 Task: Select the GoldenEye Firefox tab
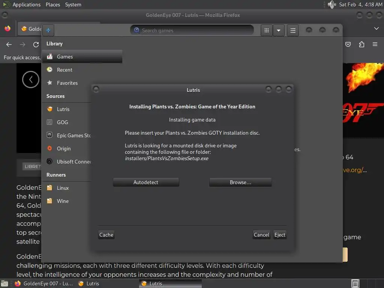pos(30,29)
